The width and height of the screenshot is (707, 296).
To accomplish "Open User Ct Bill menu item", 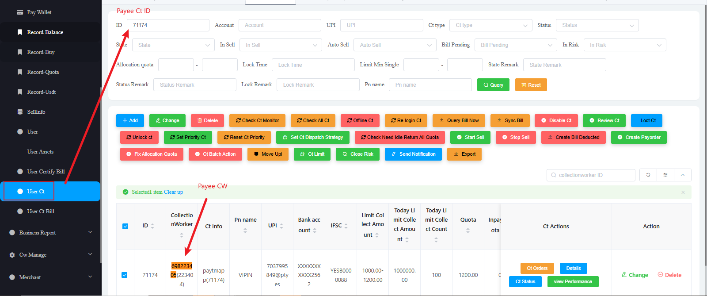I will coord(41,211).
